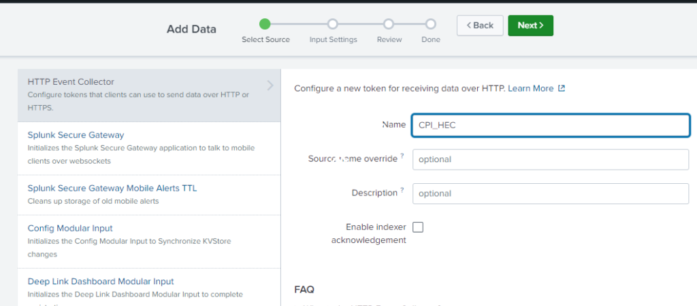
Task: Choose Splunk Secure Gateway source
Action: point(76,135)
